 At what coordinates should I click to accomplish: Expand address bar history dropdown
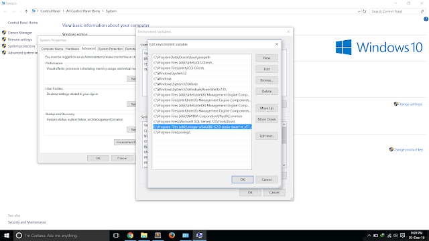tap(359, 11)
